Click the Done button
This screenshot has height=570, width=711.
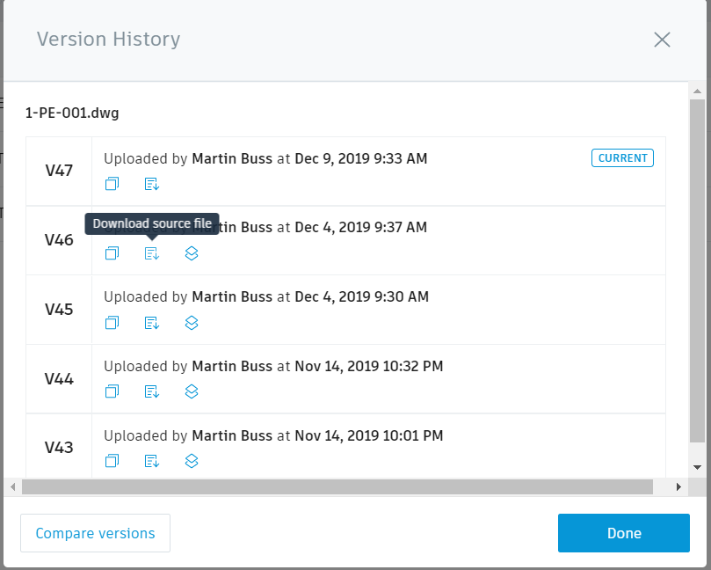(x=623, y=533)
